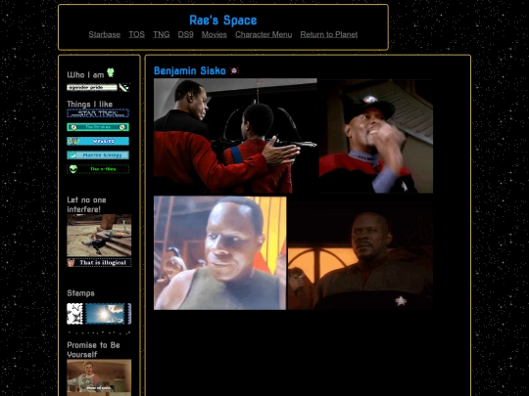Click the Things I like heading
529x396 pixels.
click(x=90, y=104)
